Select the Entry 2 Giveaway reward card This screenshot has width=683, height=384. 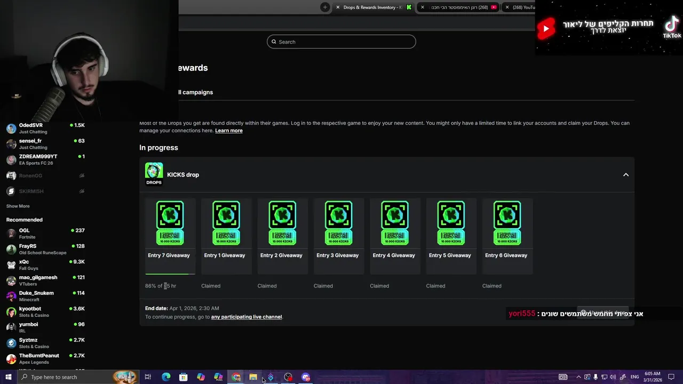[282, 236]
